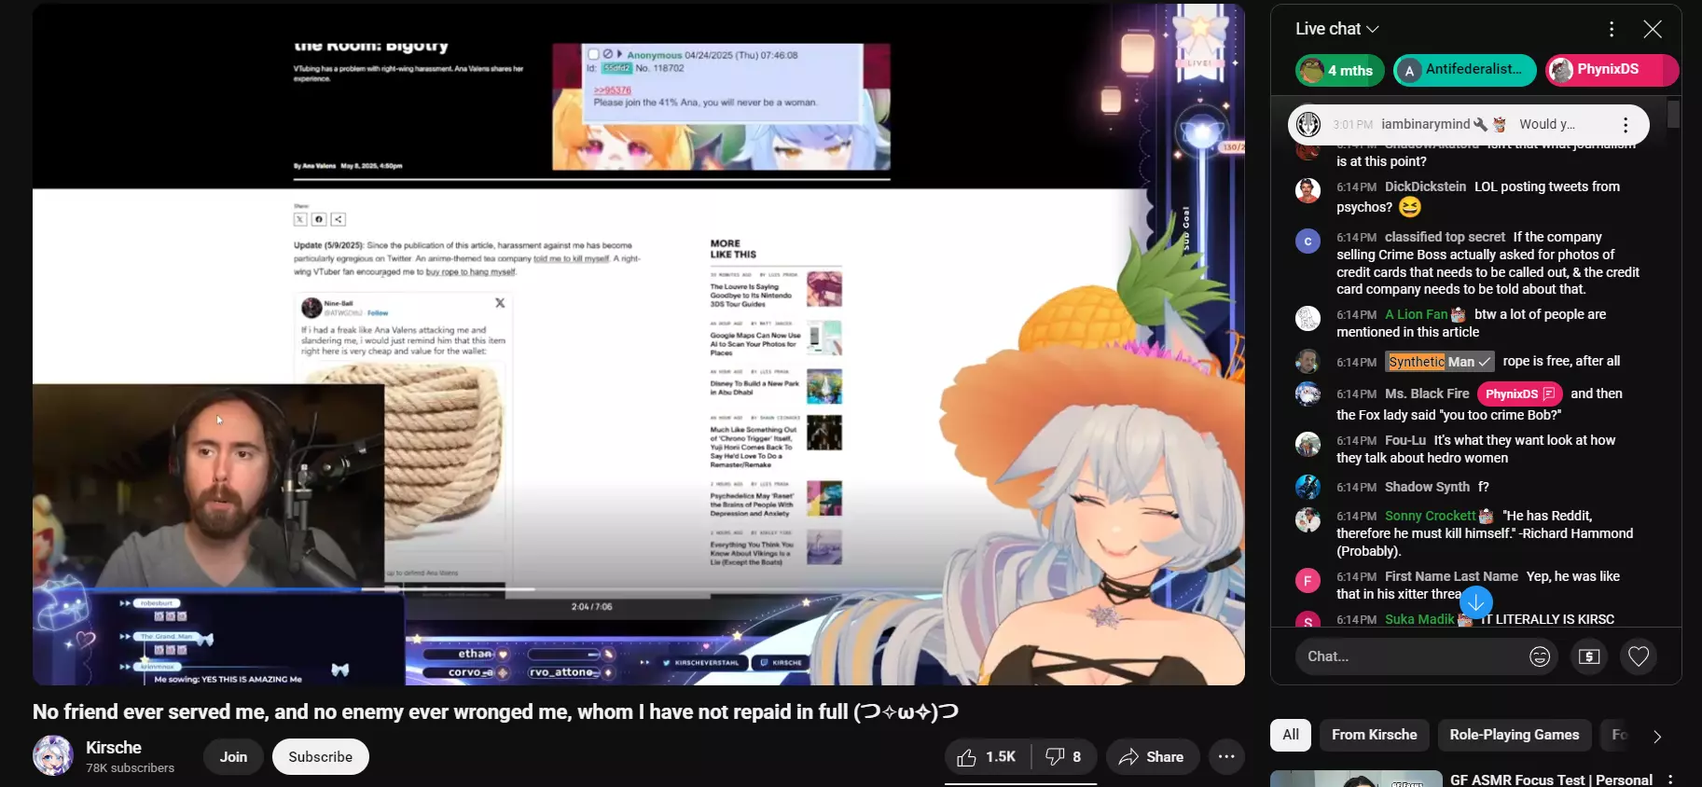Open the GF ASMR Focus Test video title
The width and height of the screenshot is (1702, 787).
tap(1551, 780)
